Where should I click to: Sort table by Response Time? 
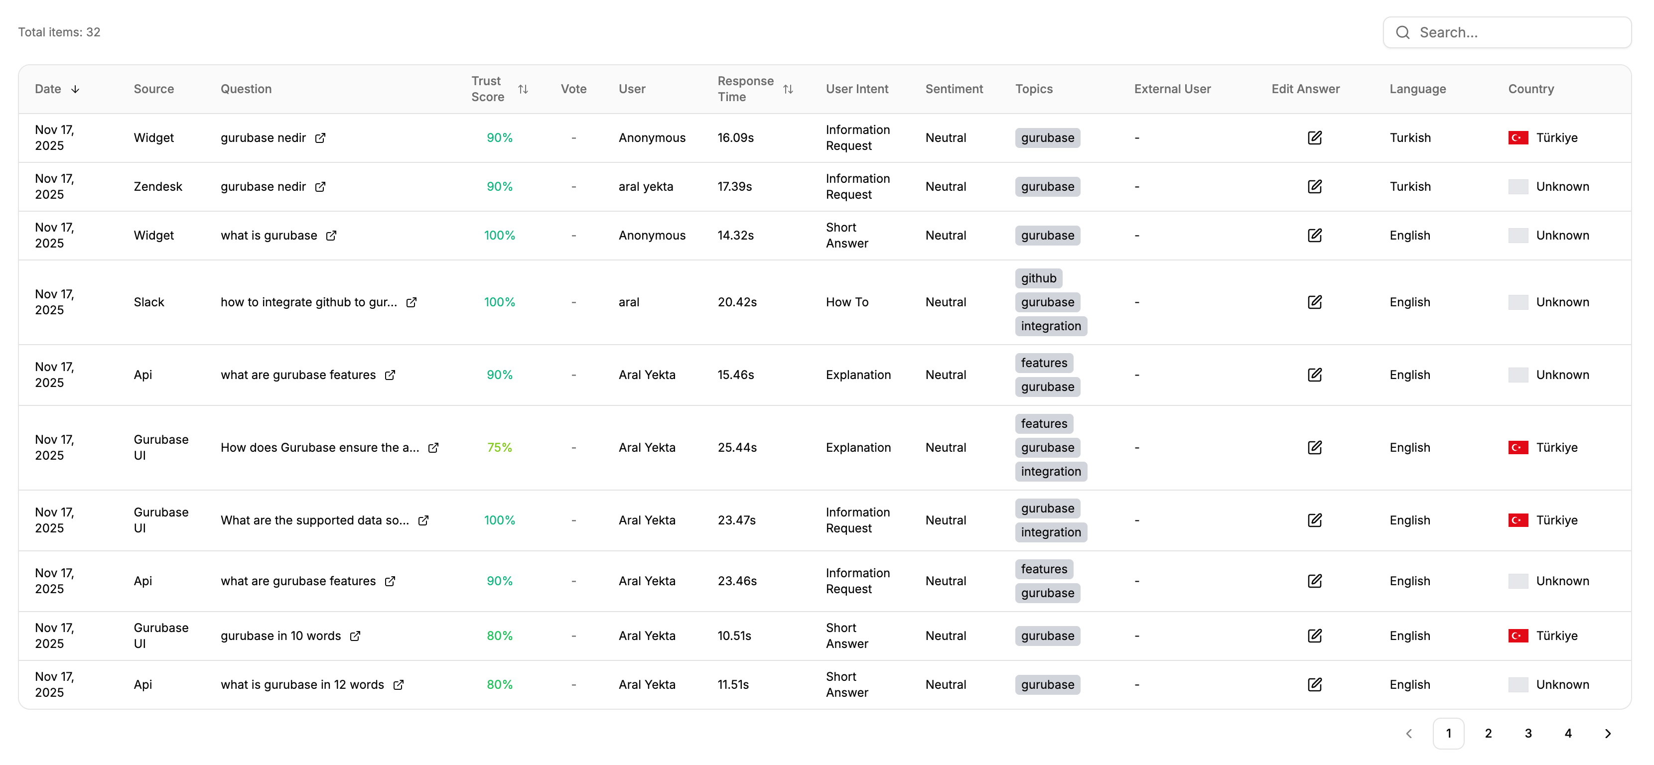click(788, 89)
